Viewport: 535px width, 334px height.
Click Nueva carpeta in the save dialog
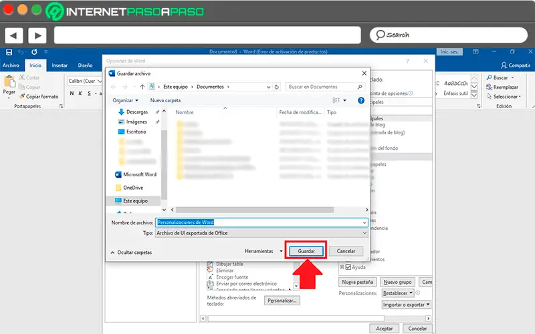coord(165,100)
